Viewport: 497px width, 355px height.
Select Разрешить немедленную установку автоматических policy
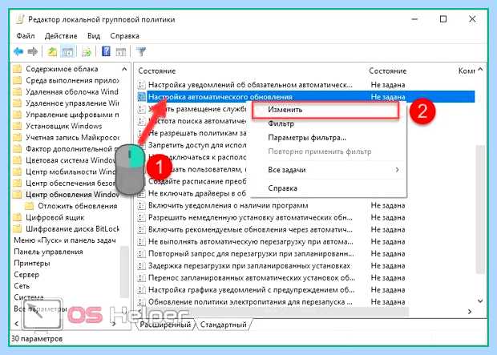tap(250, 217)
